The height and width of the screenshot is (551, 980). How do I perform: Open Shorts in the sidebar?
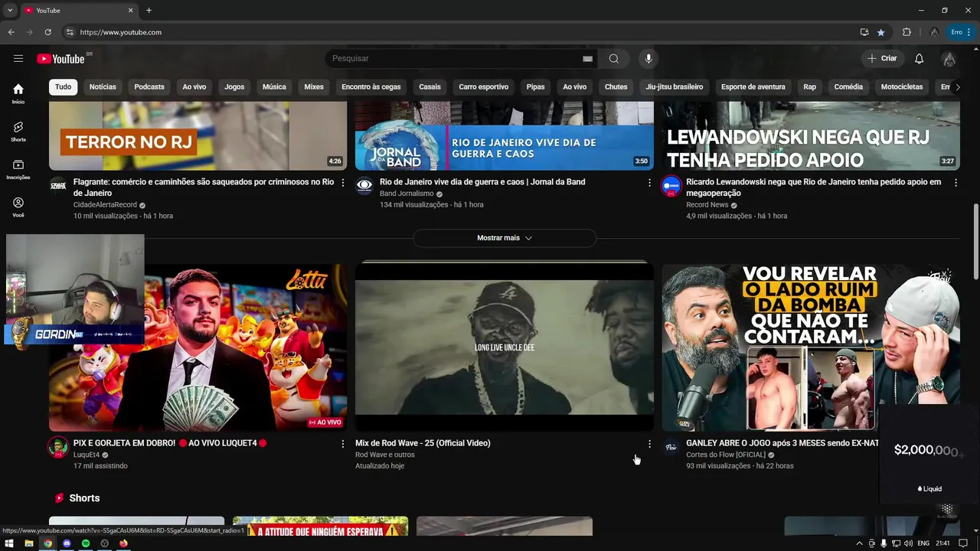pyautogui.click(x=18, y=132)
